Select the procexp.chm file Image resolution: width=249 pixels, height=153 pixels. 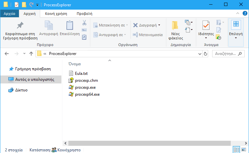pos(83,80)
